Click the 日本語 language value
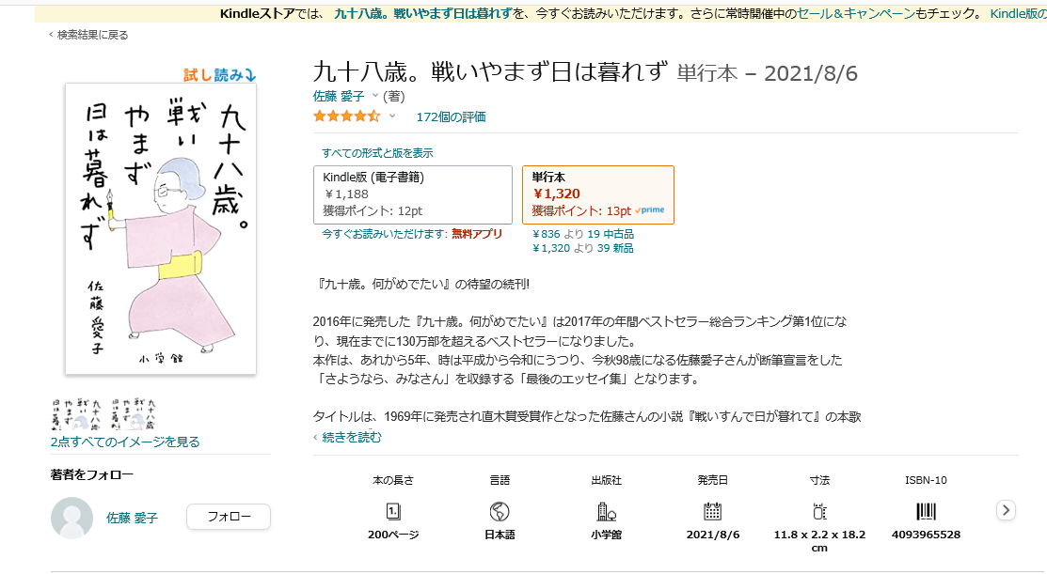This screenshot has width=1047, height=574. 500,535
